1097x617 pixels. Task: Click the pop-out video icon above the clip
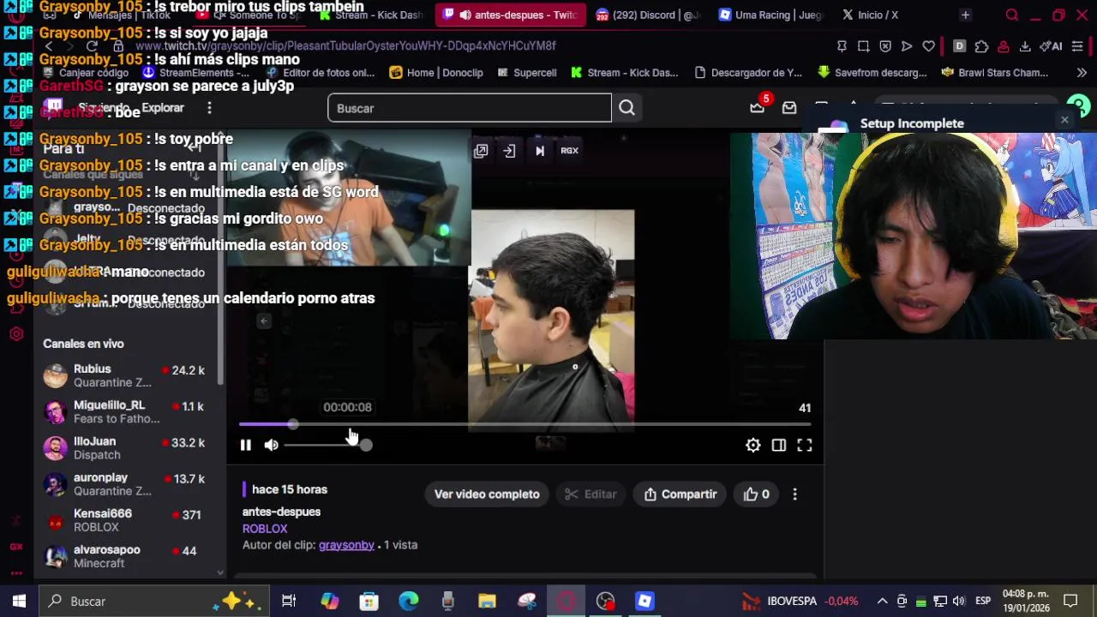click(x=481, y=151)
